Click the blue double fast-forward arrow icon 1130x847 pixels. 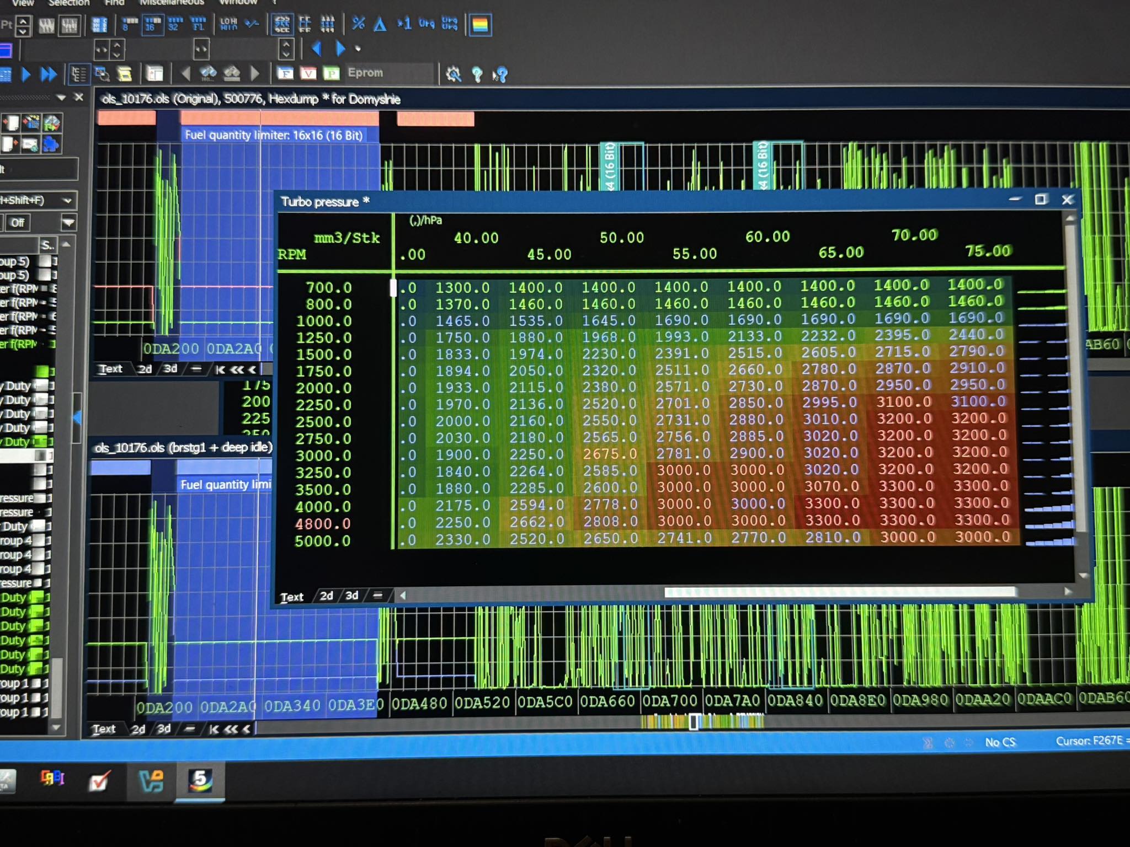49,74
